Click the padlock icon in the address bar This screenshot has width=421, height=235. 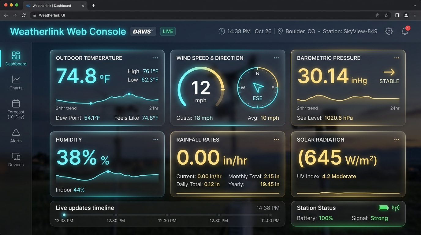pyautogui.click(x=34, y=15)
